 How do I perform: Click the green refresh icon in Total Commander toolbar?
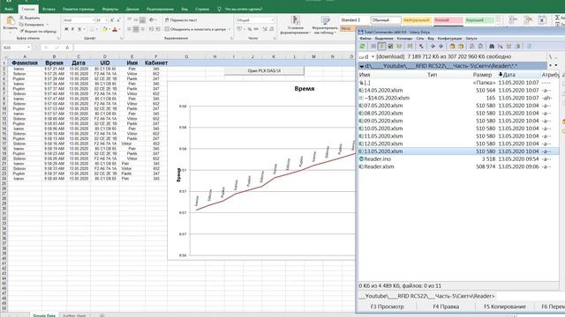pos(363,46)
